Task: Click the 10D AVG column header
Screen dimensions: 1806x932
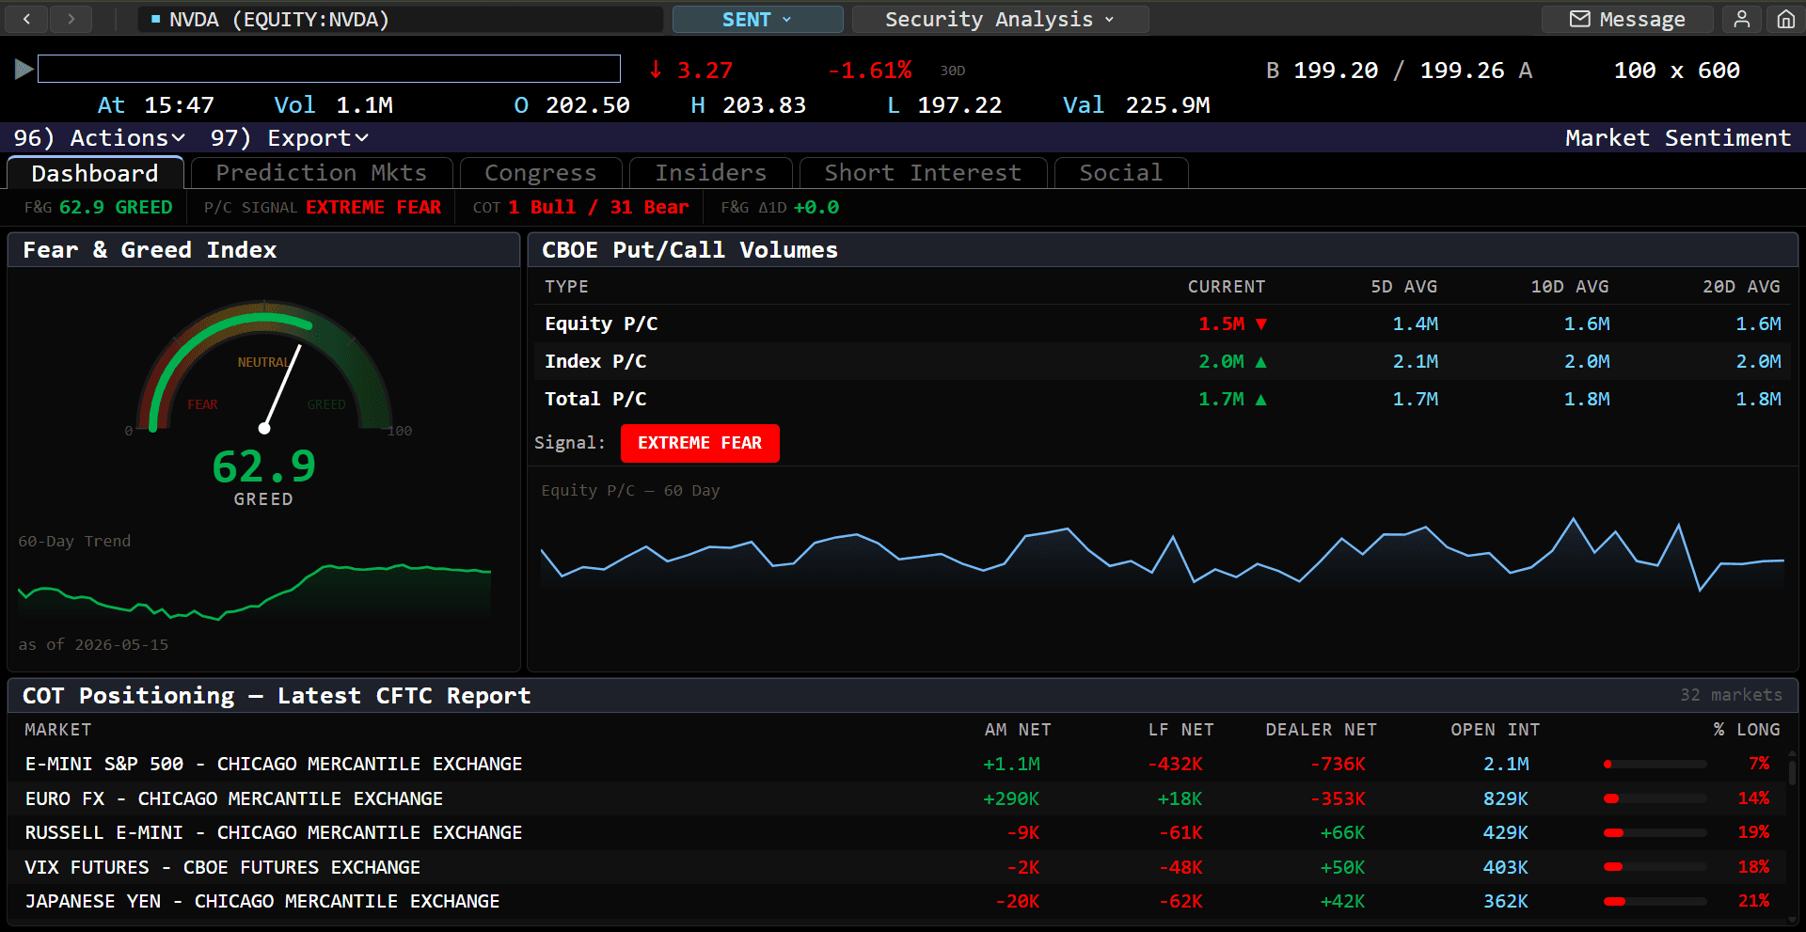Action: [x=1570, y=287]
